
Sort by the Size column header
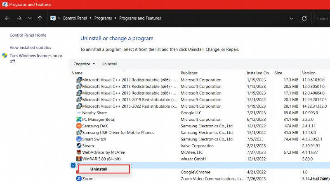[278, 73]
